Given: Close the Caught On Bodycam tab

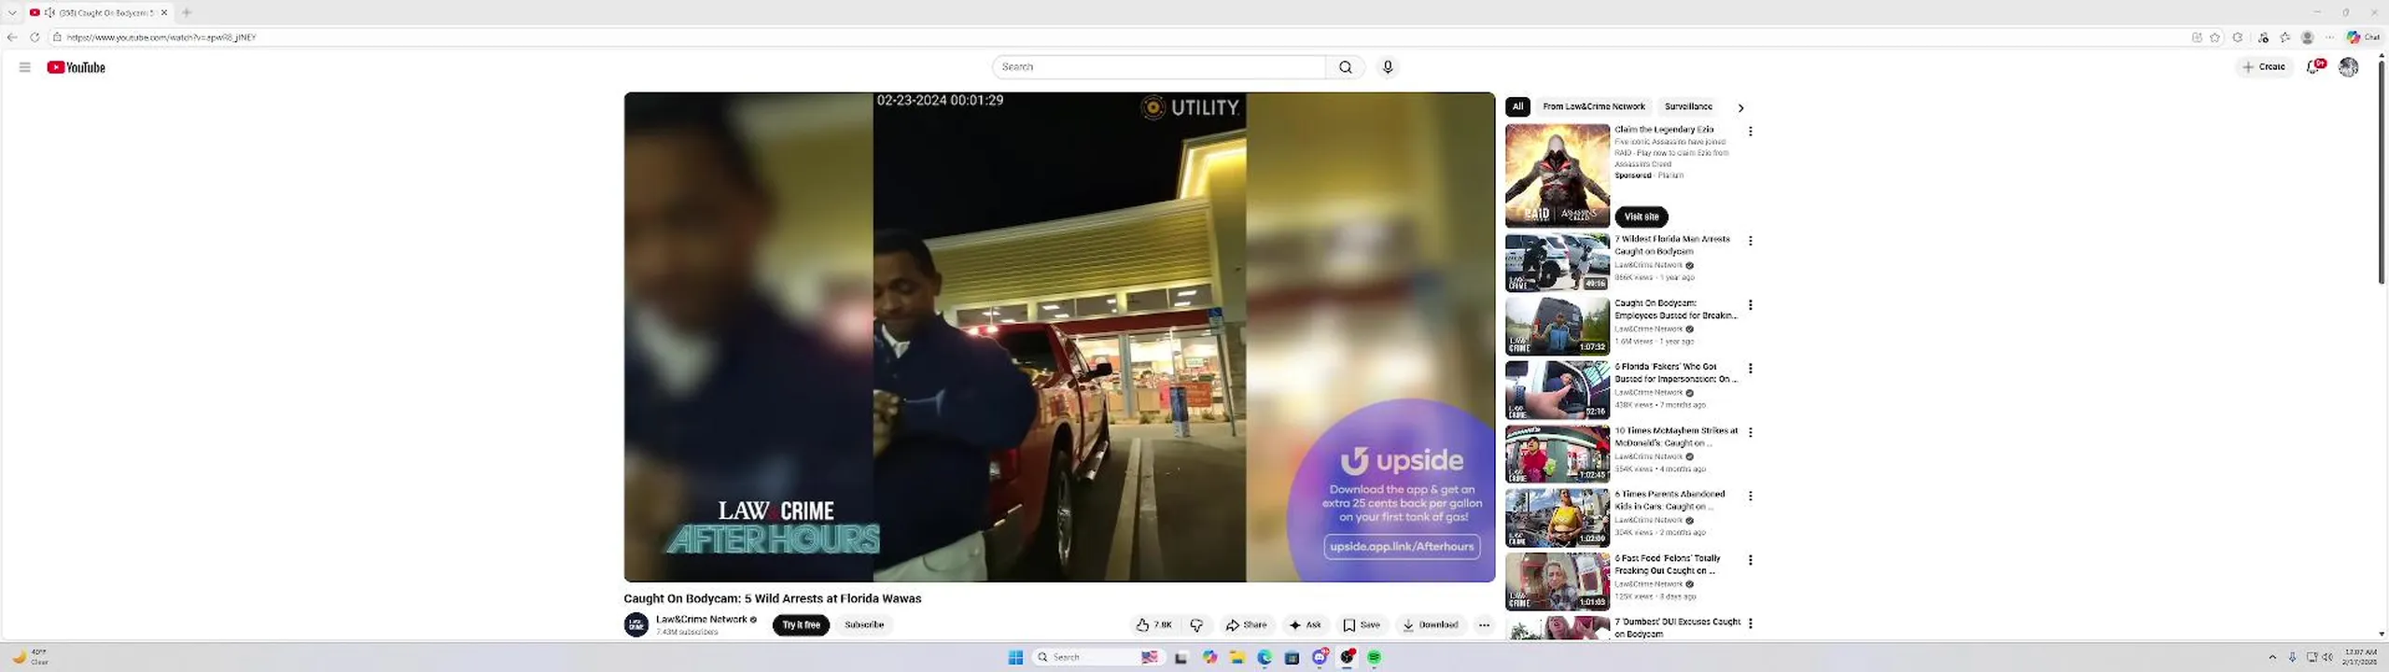Looking at the screenshot, I should click(164, 12).
